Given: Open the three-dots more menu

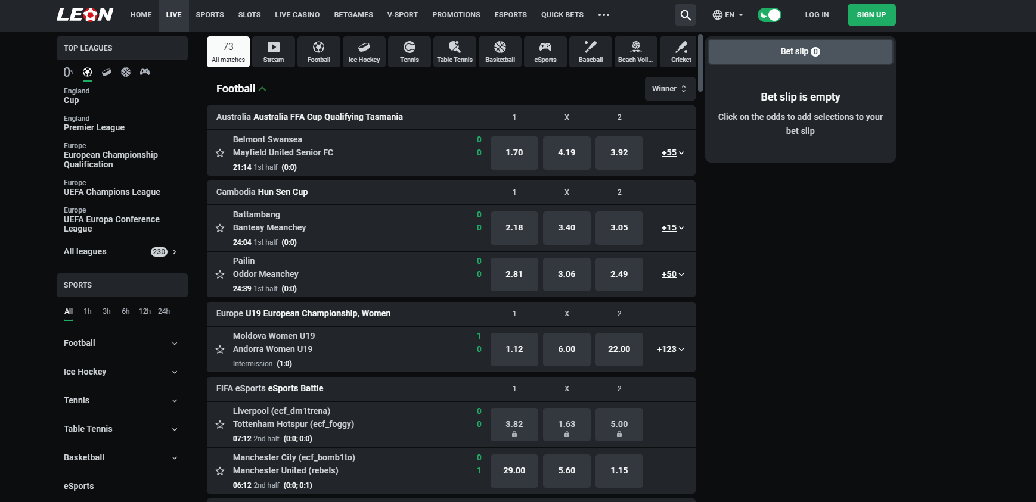Looking at the screenshot, I should coord(604,15).
